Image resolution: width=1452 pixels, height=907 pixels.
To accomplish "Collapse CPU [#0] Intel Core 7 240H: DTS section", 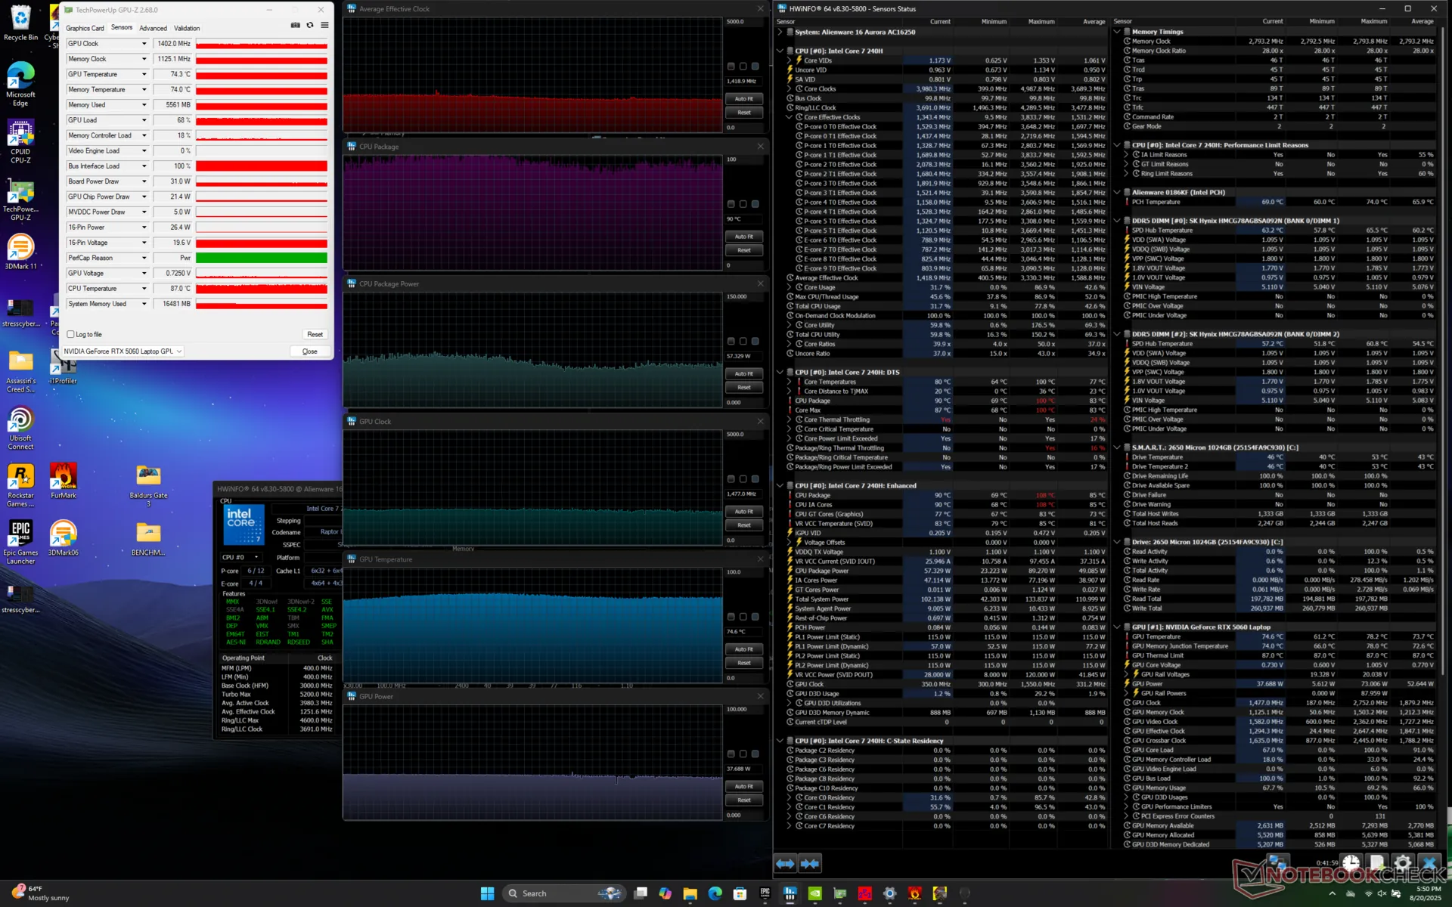I will [x=780, y=373].
